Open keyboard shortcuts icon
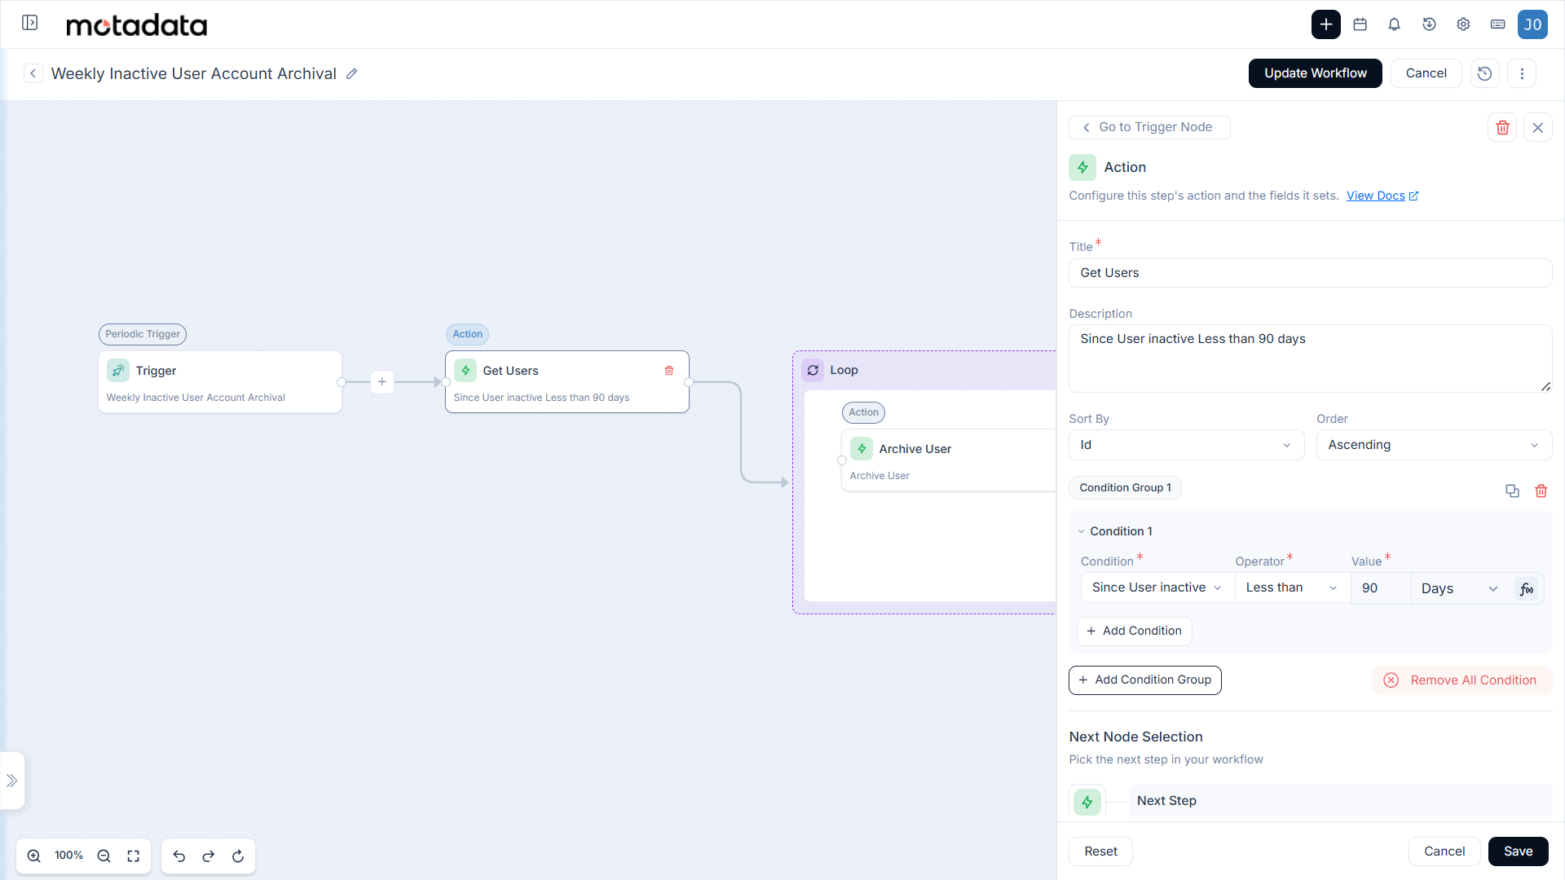The image size is (1565, 880). pos(1497,24)
